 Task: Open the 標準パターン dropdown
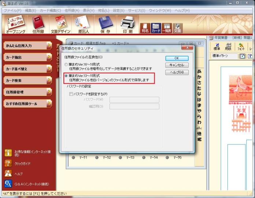point(225,56)
